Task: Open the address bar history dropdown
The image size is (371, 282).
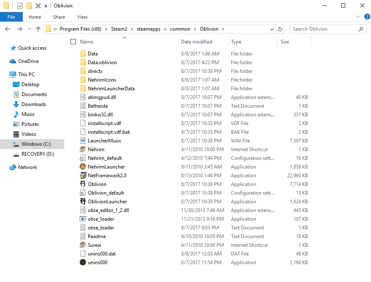Action: [x=272, y=29]
